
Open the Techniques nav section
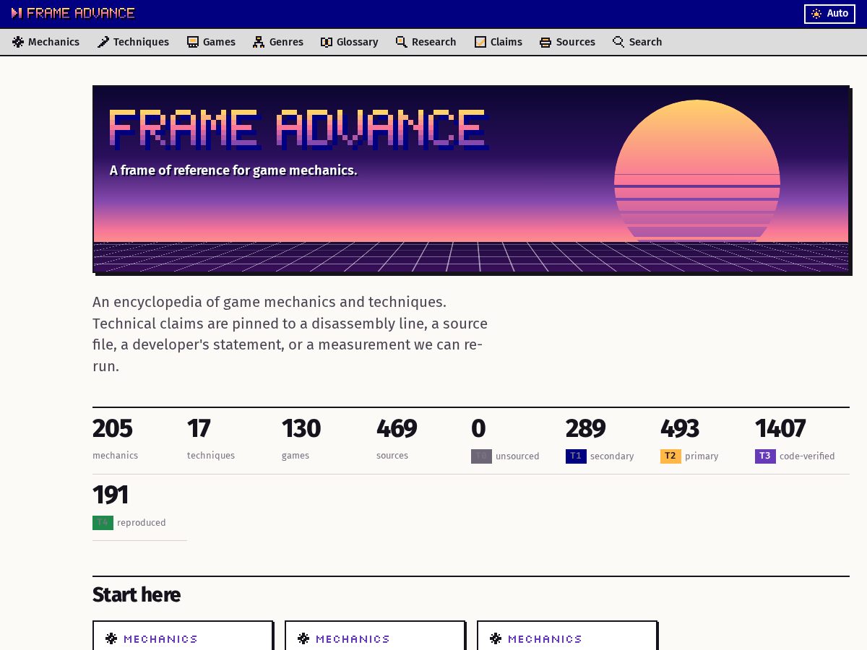(134, 42)
